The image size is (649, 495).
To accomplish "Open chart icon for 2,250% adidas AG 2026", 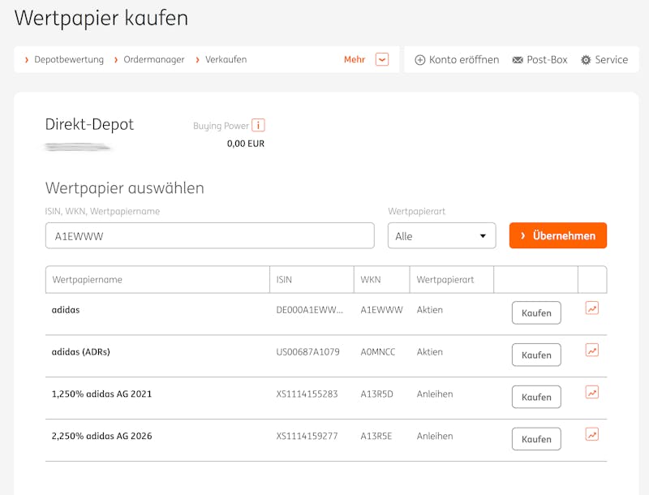I will click(x=592, y=434).
